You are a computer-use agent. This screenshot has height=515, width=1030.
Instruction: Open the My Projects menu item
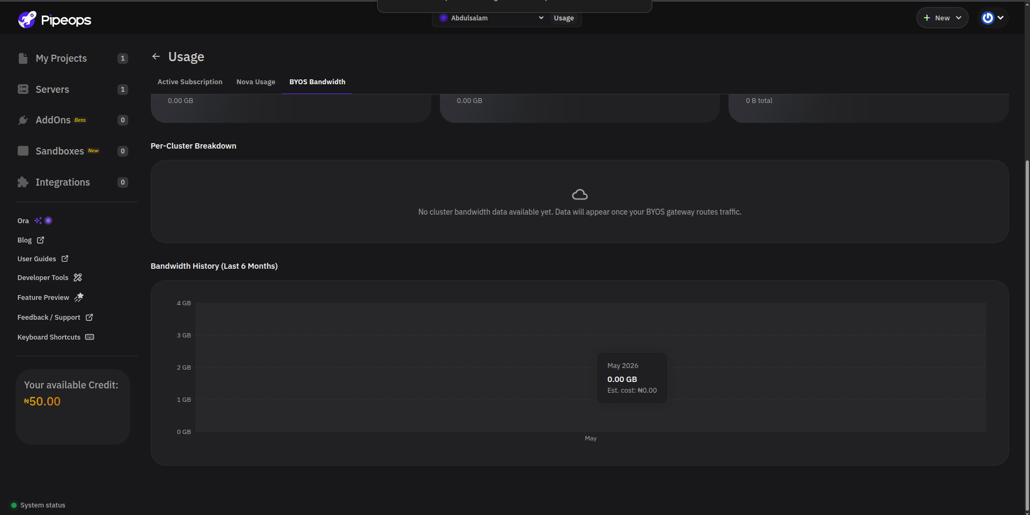[73, 58]
